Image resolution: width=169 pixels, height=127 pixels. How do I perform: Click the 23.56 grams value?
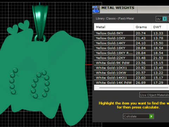tap(140, 63)
